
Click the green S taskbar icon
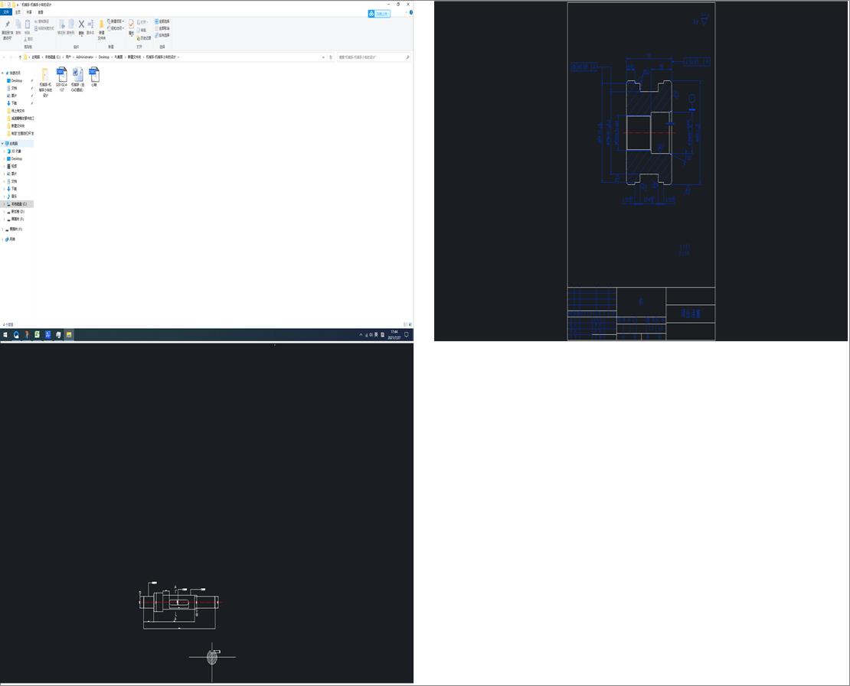click(37, 335)
